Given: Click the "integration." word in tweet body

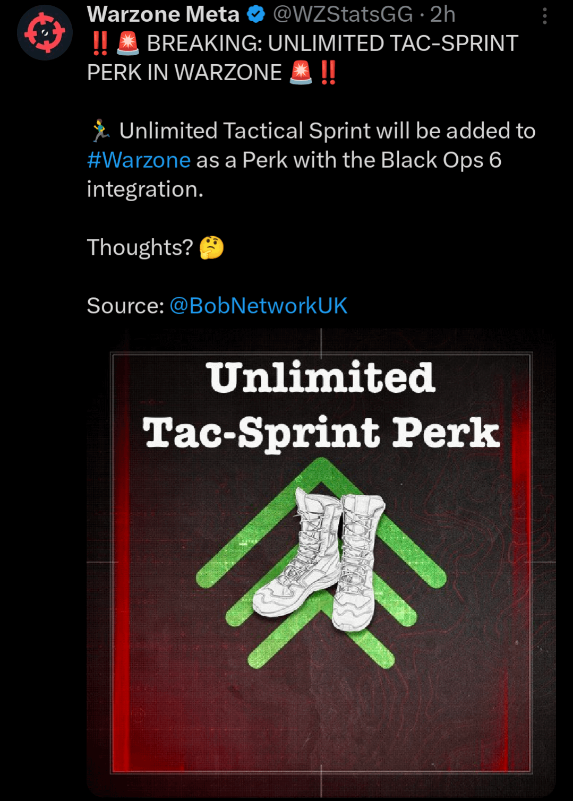Looking at the screenshot, I should click(x=145, y=190).
